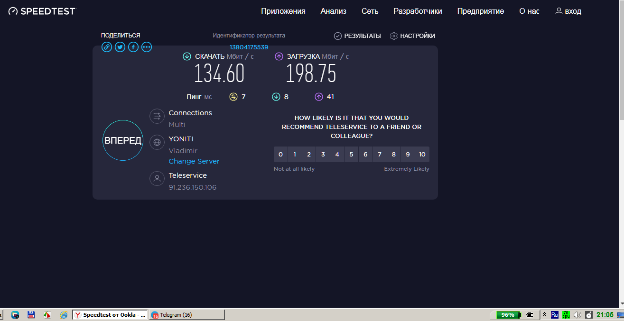The width and height of the screenshot is (624, 321).
Task: Select rating 0 in the survey
Action: [280, 155]
